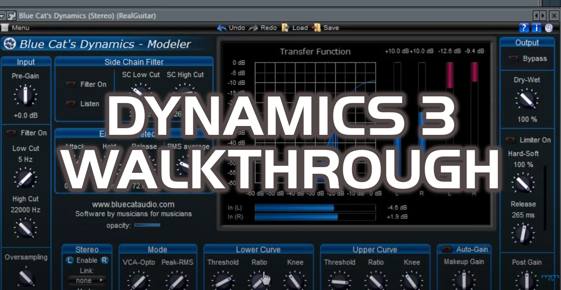This screenshot has height=290, width=561.
Task: Click the Makeup Gain knob
Action: pos(464,281)
